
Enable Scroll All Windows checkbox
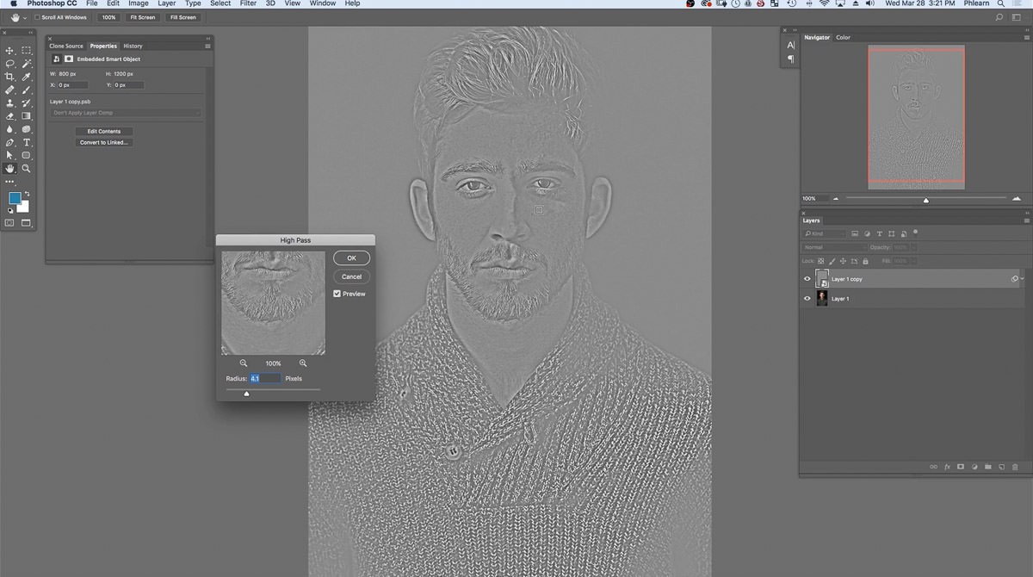tap(38, 17)
